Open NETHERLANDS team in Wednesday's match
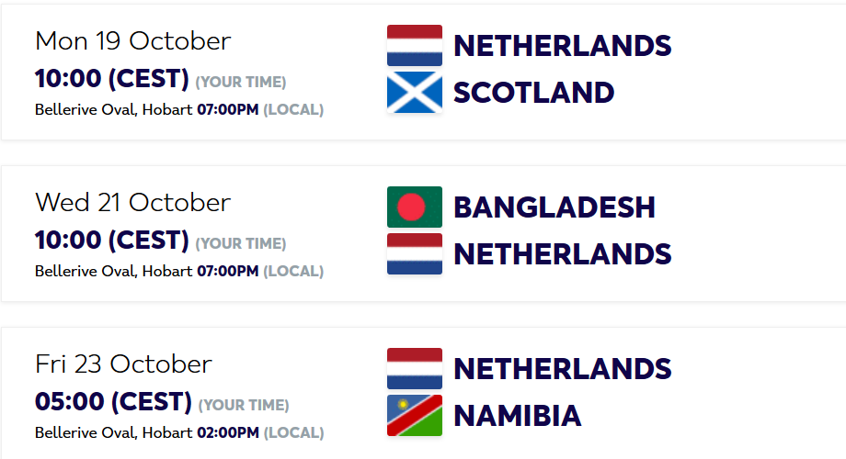Image resolution: width=846 pixels, height=459 pixels. point(562,254)
